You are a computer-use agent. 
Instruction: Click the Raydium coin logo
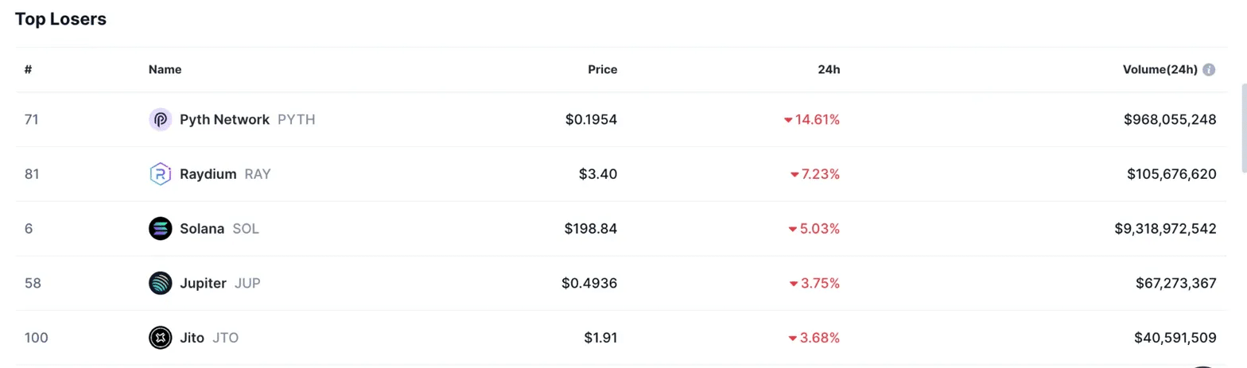[x=161, y=174]
